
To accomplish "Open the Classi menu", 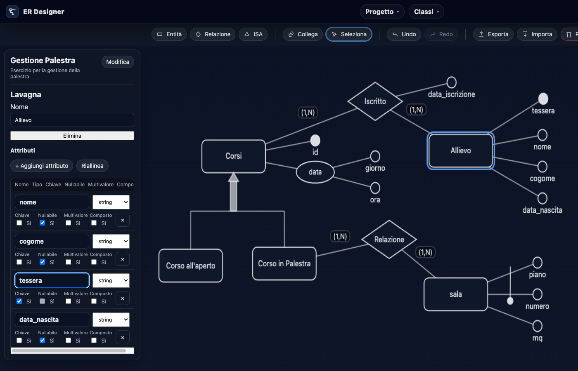I will (x=426, y=12).
